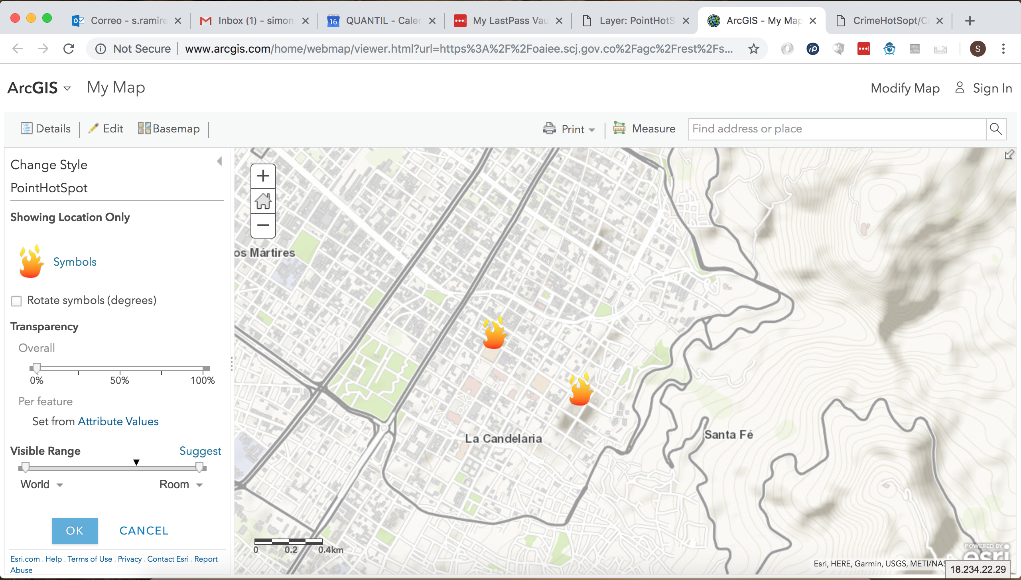Enable Rotate symbols (degrees) checkbox
The width and height of the screenshot is (1021, 580).
coord(16,301)
